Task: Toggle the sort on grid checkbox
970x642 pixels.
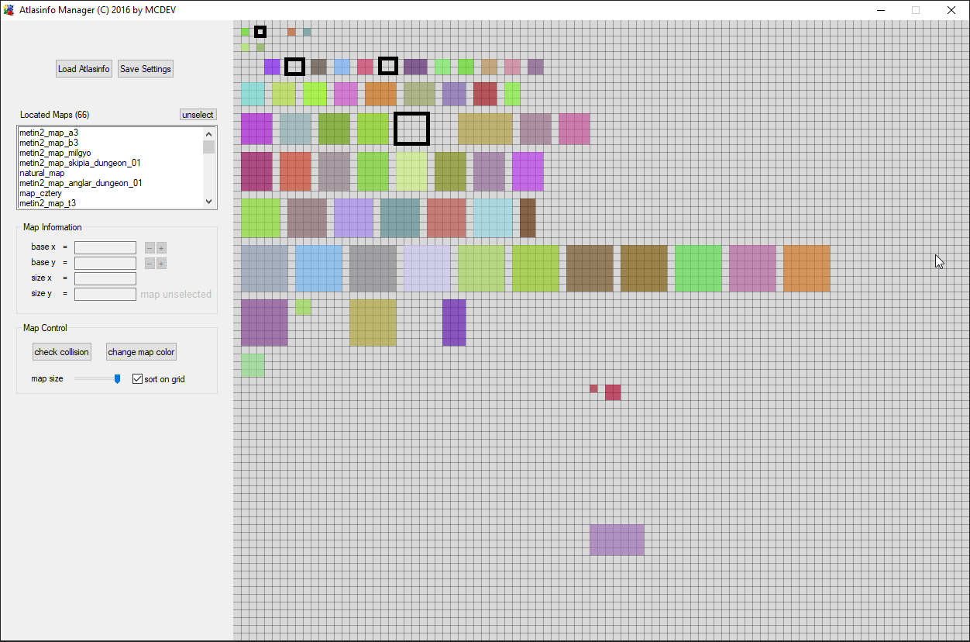Action: pos(138,379)
